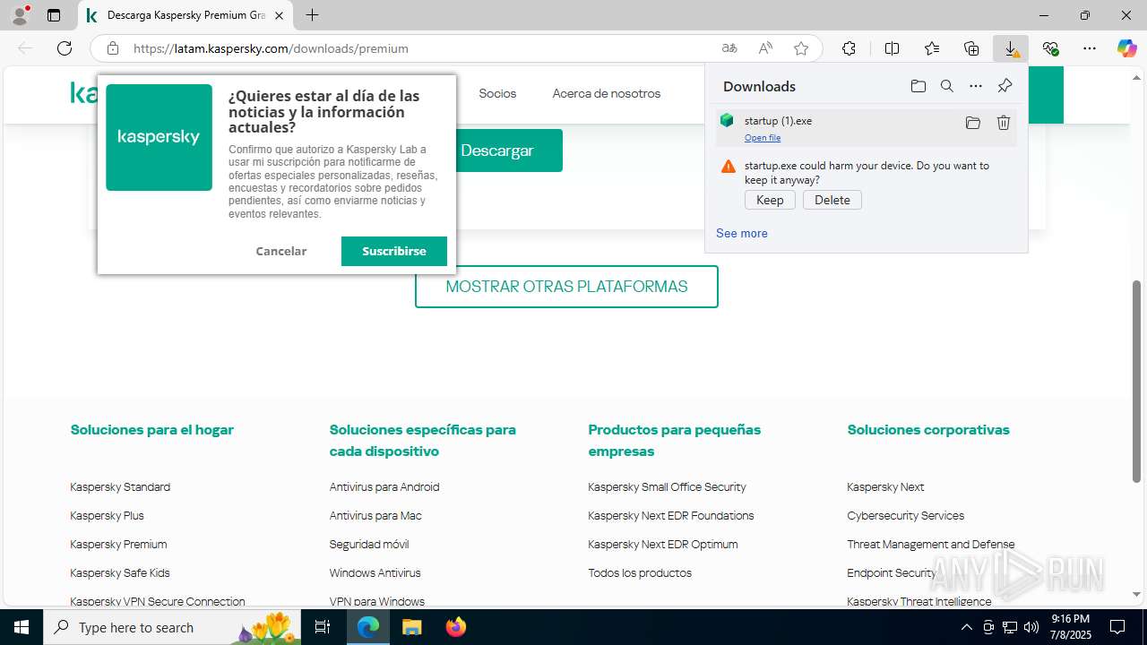Image resolution: width=1147 pixels, height=645 pixels.
Task: Open Edge Settings and more menu
Action: point(1090,48)
